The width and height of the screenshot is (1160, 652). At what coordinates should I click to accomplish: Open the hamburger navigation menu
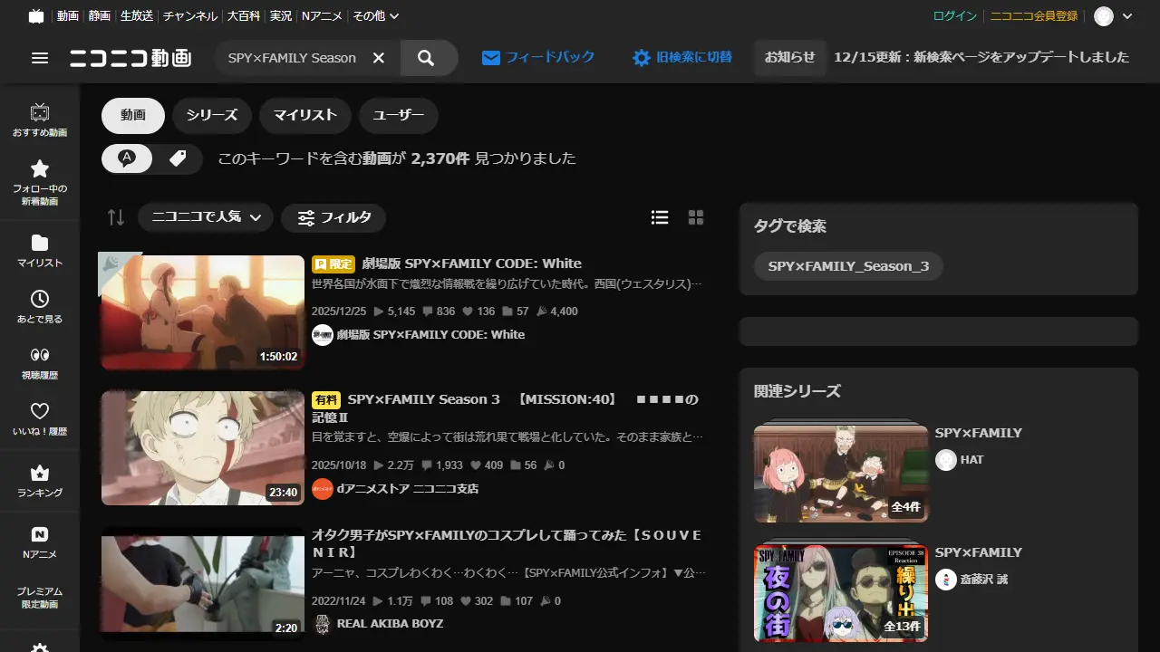point(40,57)
